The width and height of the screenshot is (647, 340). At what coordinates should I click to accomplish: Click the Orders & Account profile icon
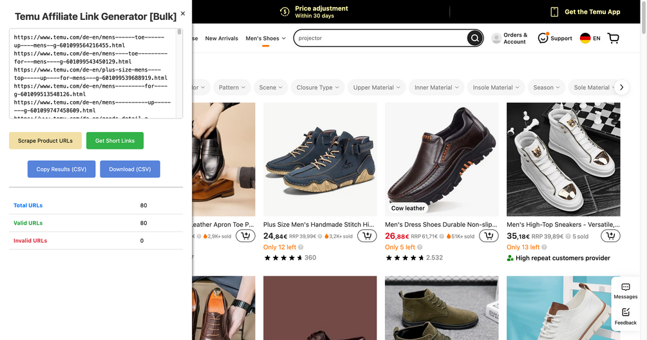click(x=496, y=39)
